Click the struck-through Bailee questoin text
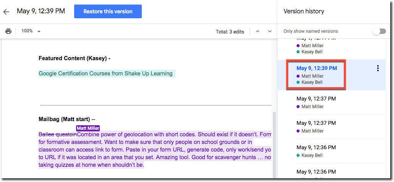The height and width of the screenshot is (182, 394). [58, 134]
